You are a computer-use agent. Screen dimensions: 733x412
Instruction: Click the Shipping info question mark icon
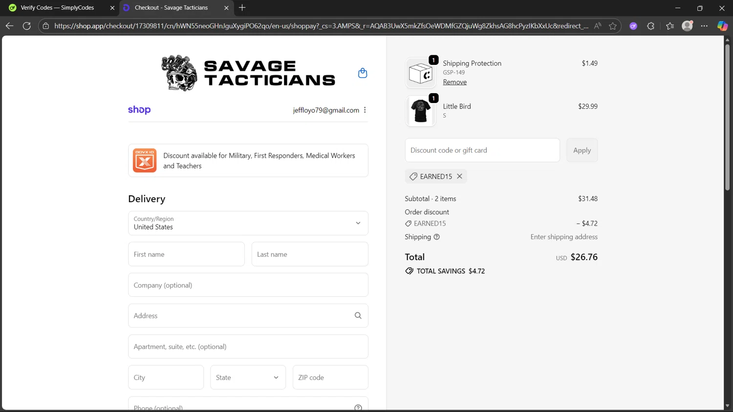[x=437, y=237]
